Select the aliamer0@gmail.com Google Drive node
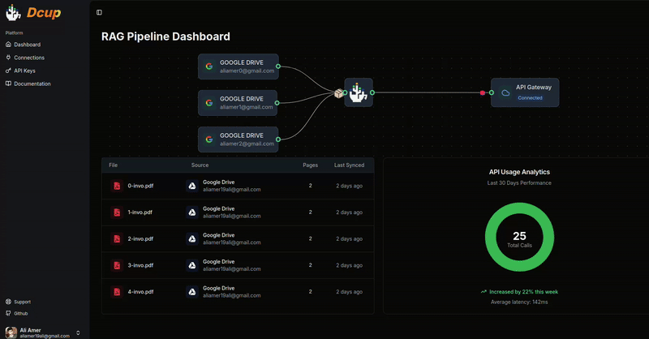The width and height of the screenshot is (649, 339). pyautogui.click(x=239, y=67)
